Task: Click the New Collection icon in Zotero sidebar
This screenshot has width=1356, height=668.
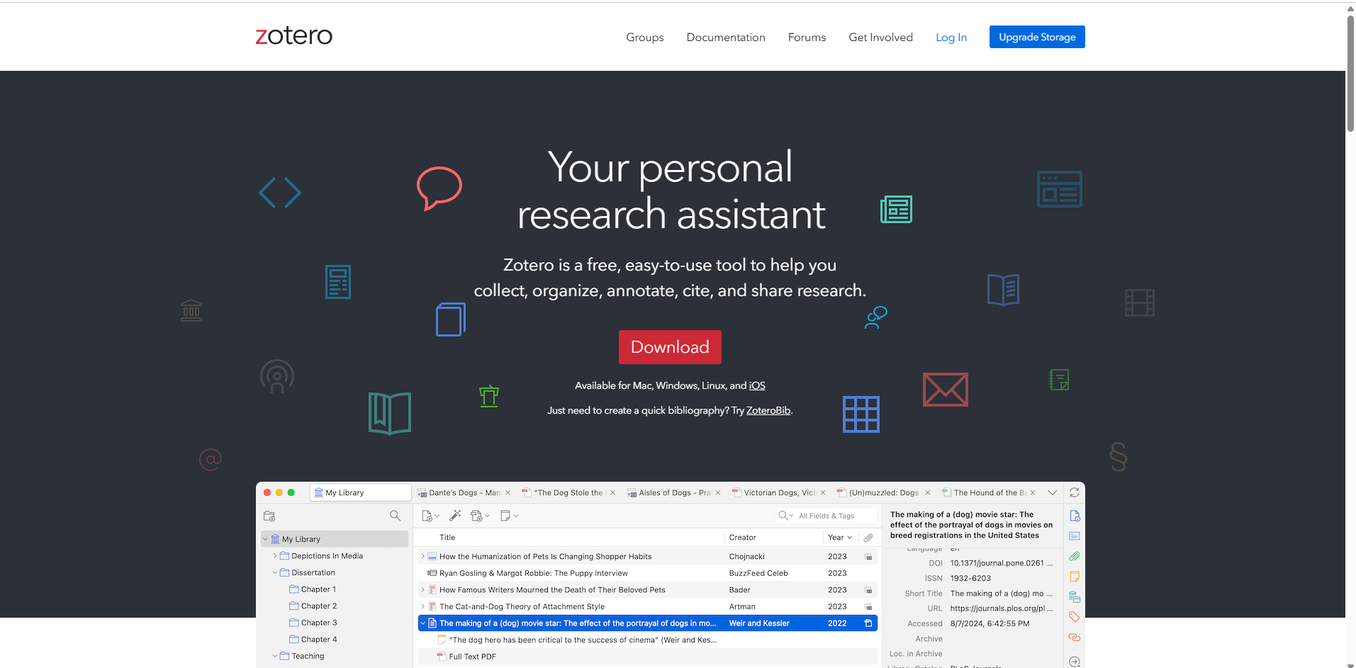Action: (269, 516)
